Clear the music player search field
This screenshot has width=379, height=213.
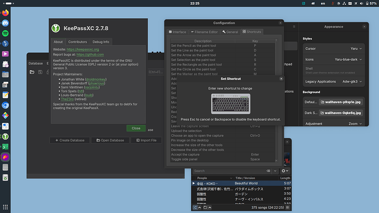268,171
